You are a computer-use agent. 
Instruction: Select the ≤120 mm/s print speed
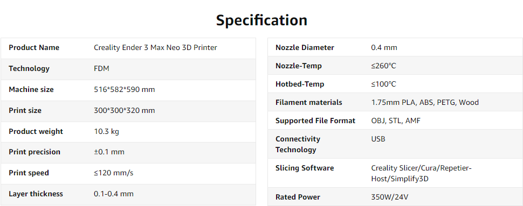(113, 173)
